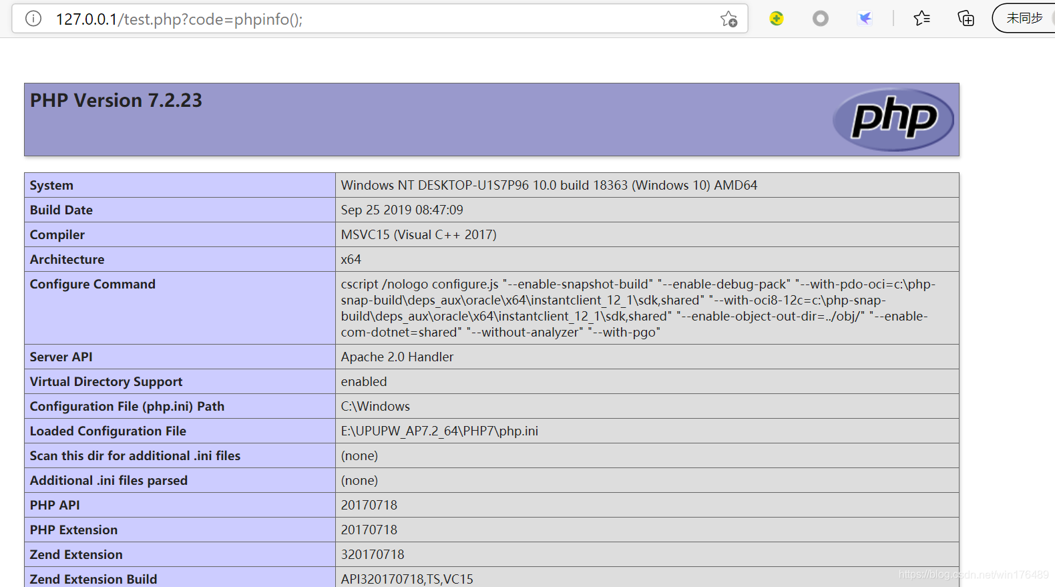1055x587 pixels.
Task: Select the Build Date label
Action: point(61,210)
